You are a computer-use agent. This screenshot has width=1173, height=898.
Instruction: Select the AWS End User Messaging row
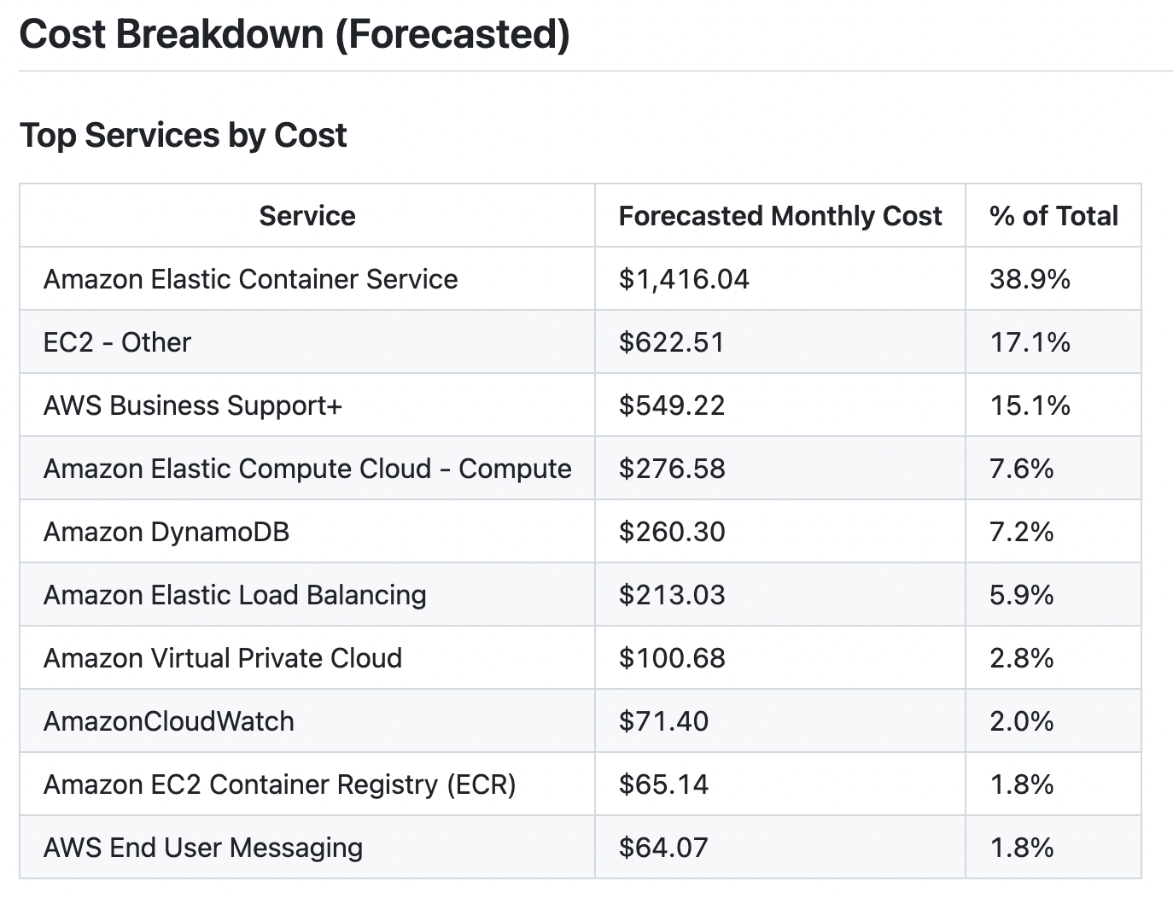coord(203,848)
